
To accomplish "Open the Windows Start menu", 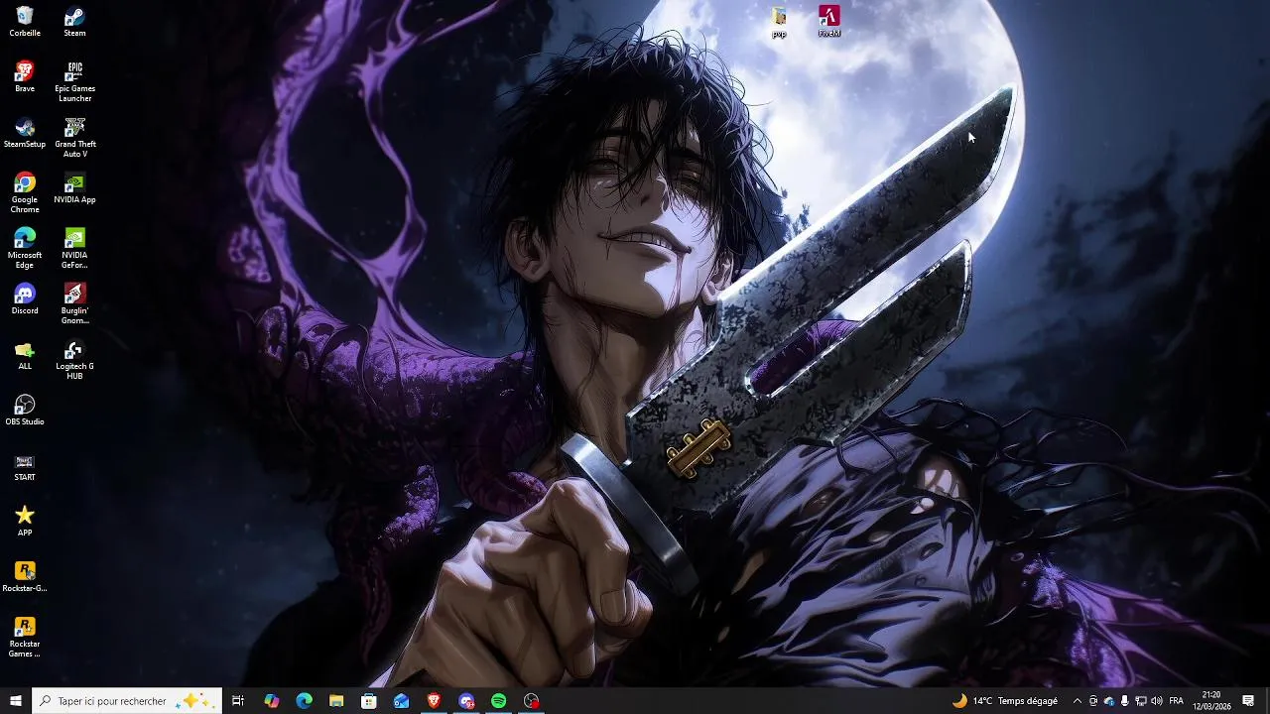I will pyautogui.click(x=16, y=701).
